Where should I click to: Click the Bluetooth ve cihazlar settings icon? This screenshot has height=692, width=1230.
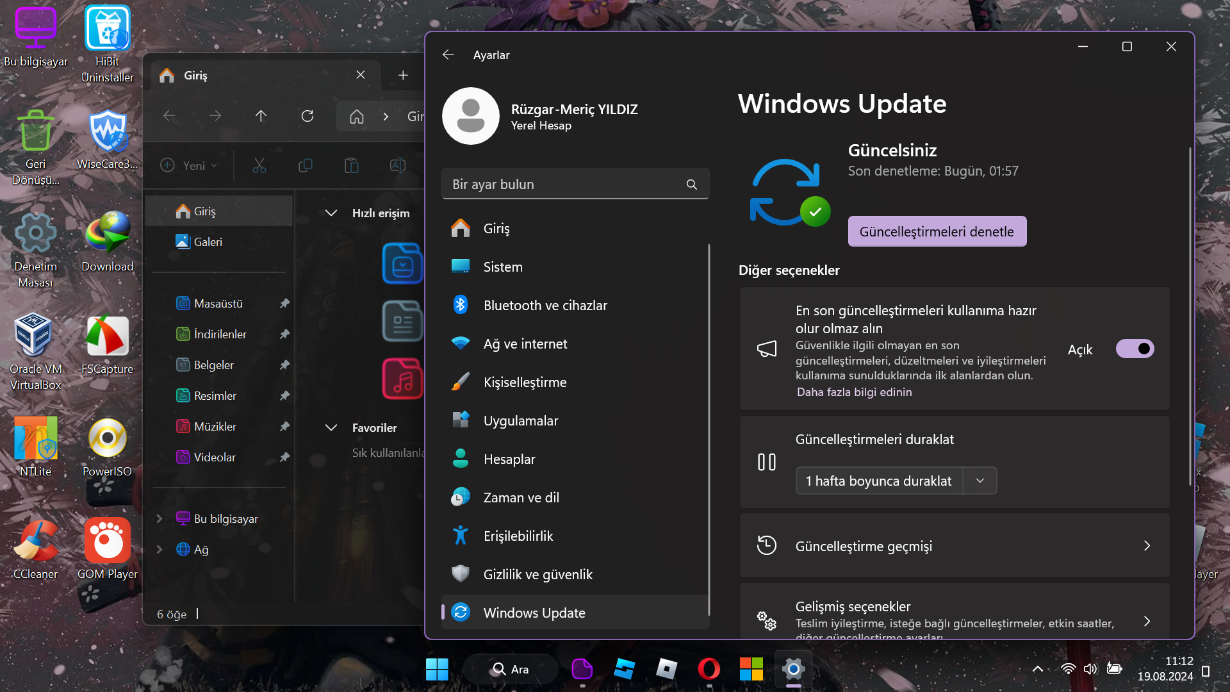[x=460, y=305]
